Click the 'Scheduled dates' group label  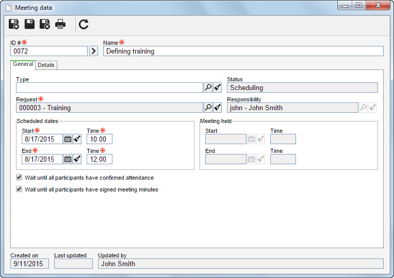coord(37,121)
